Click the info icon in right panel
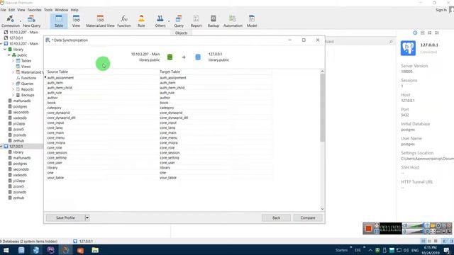Image resolution: width=454 pixels, height=255 pixels. click(x=415, y=33)
